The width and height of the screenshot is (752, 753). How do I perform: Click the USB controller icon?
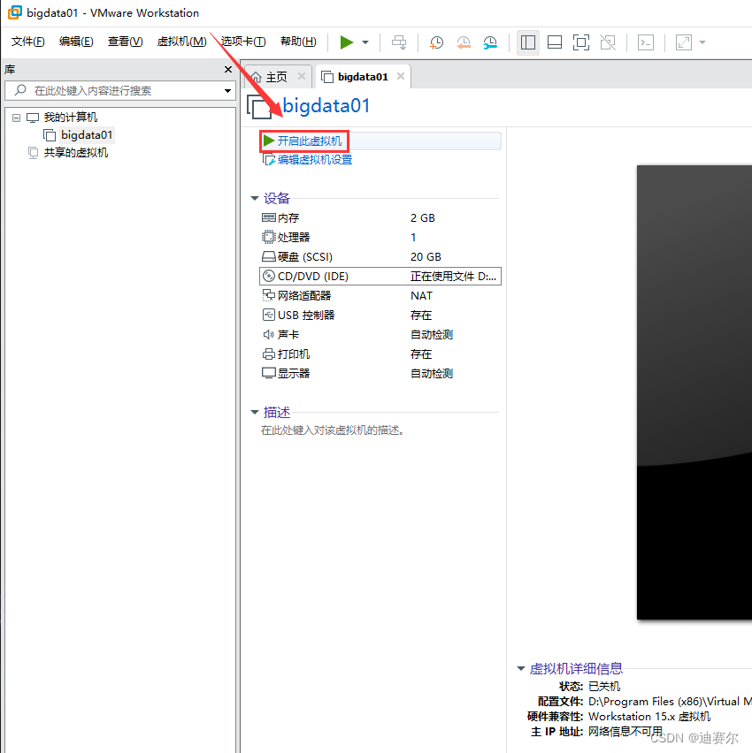(x=268, y=315)
